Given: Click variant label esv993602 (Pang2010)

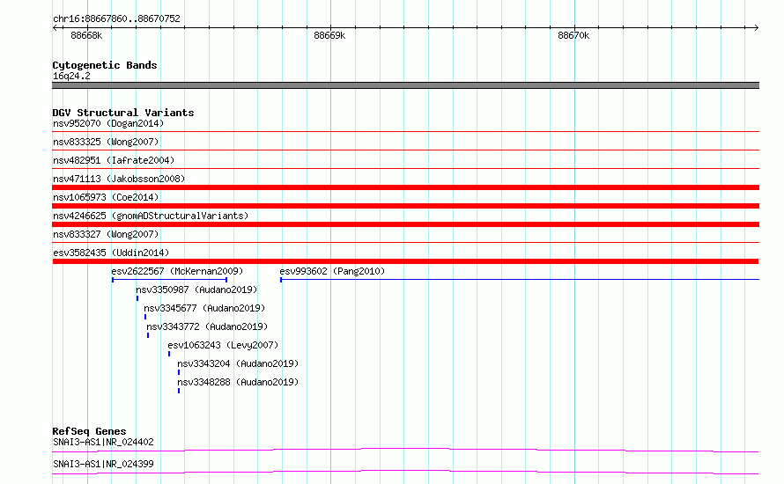Looking at the screenshot, I should (x=332, y=271).
